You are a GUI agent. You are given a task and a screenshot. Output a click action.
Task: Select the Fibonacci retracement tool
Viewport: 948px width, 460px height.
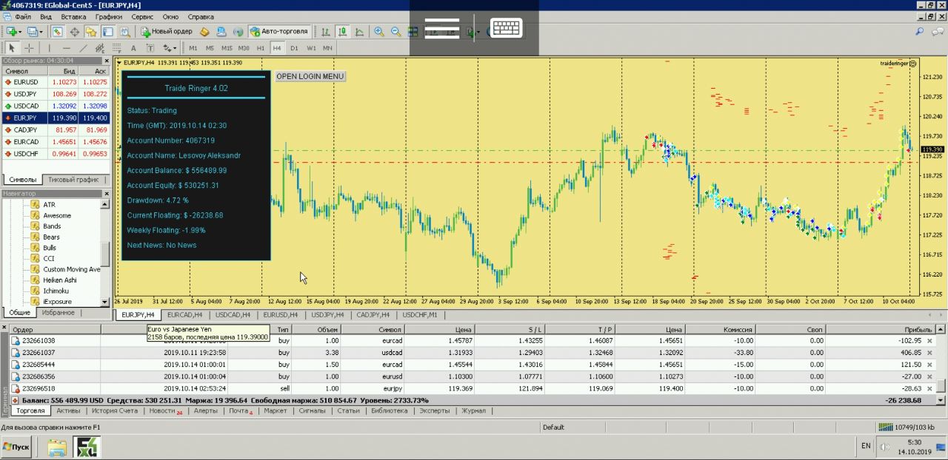[x=116, y=48]
